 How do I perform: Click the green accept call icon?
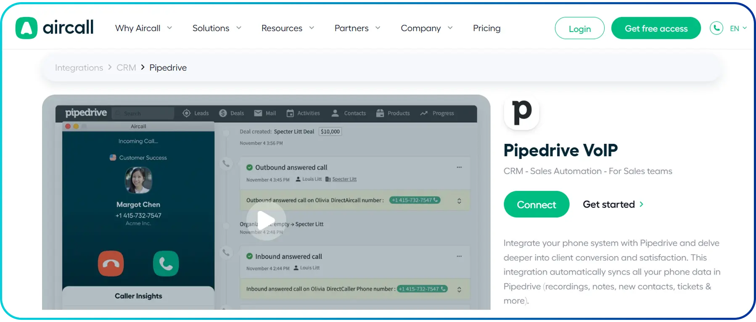pyautogui.click(x=166, y=264)
